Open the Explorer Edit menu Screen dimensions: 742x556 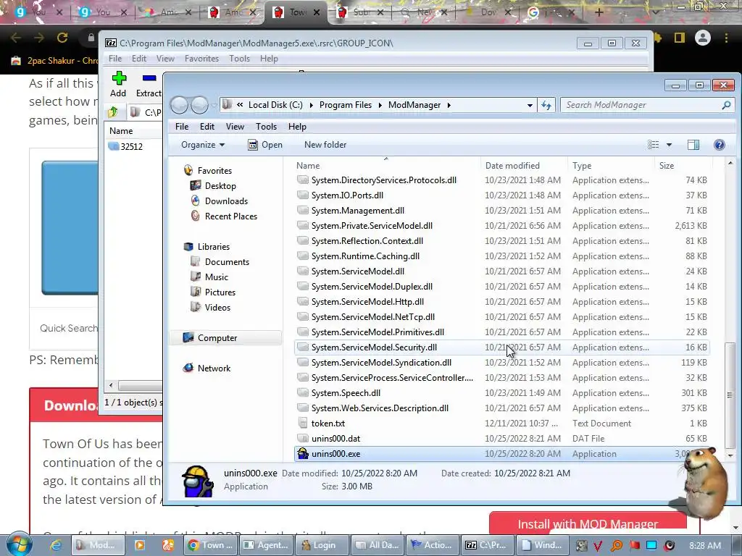pyautogui.click(x=207, y=127)
